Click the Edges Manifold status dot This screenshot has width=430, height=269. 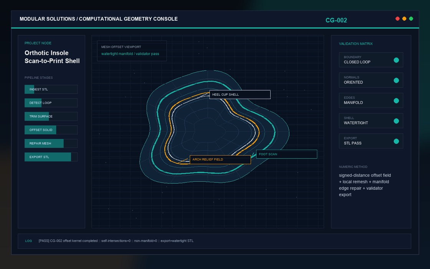click(x=396, y=101)
